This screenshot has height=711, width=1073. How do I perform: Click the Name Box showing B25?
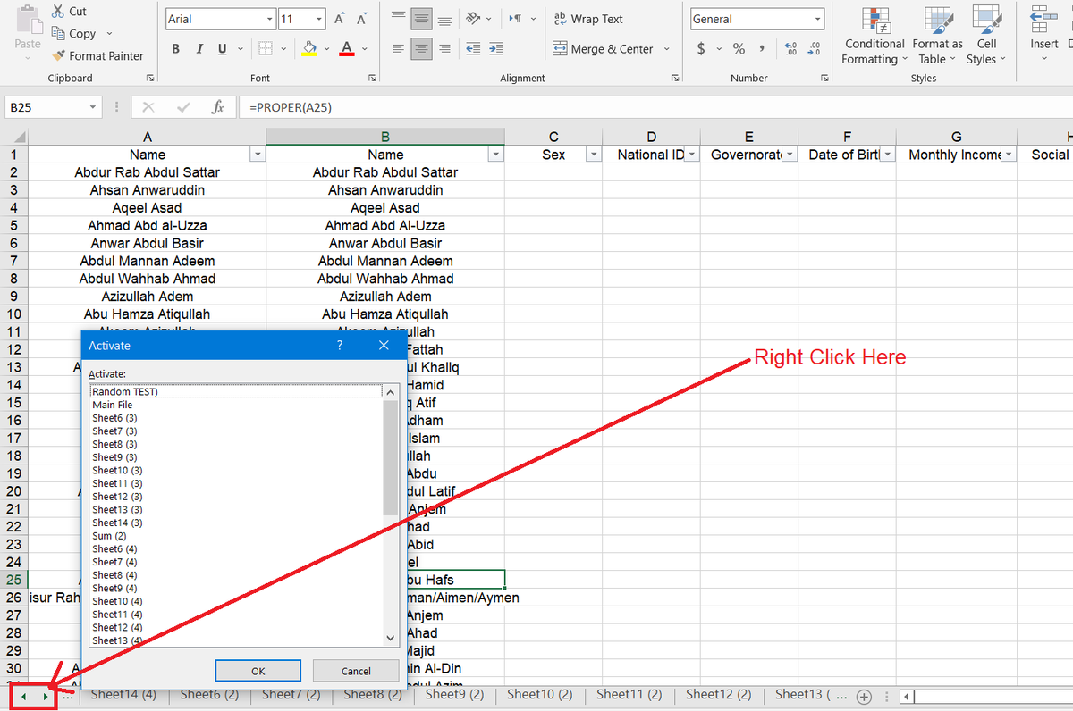click(53, 107)
